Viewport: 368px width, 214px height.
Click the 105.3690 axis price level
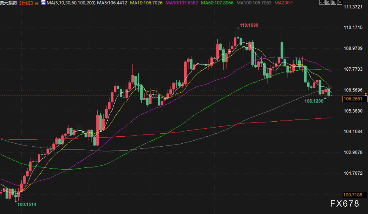coord(353,111)
